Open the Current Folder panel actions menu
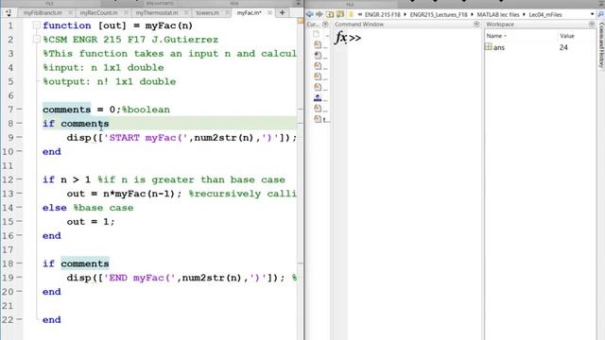 coord(325,24)
